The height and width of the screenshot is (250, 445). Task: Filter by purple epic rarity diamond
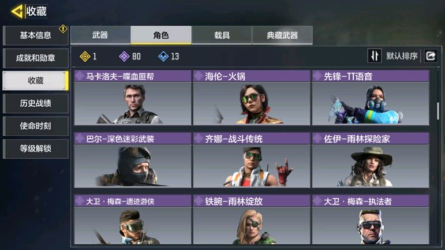click(124, 57)
